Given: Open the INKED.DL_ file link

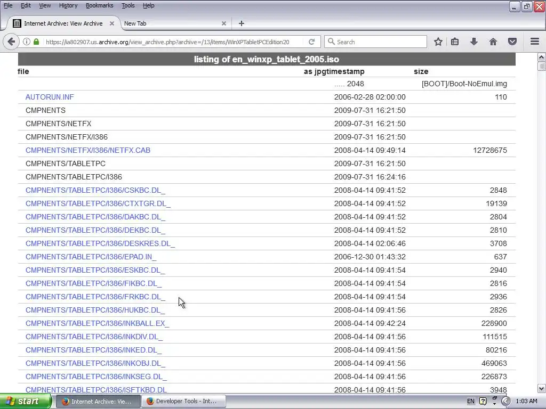Looking at the screenshot, I should (94, 350).
